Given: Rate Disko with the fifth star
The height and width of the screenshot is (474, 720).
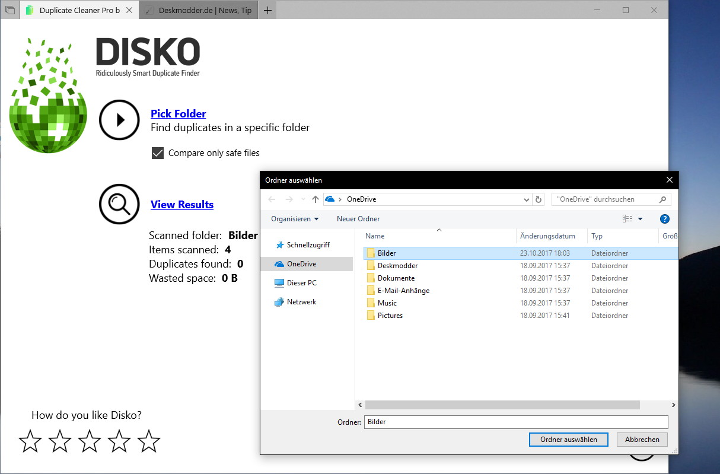Looking at the screenshot, I should point(149,441).
